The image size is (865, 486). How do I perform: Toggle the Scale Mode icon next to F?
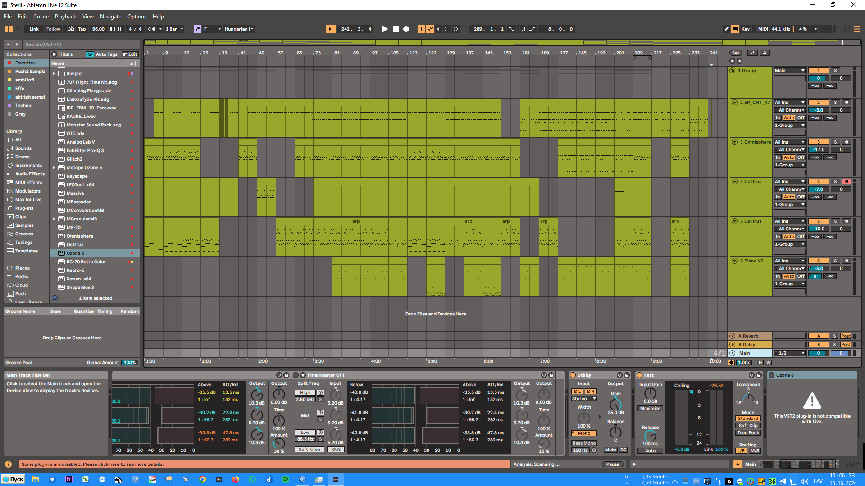(x=197, y=29)
